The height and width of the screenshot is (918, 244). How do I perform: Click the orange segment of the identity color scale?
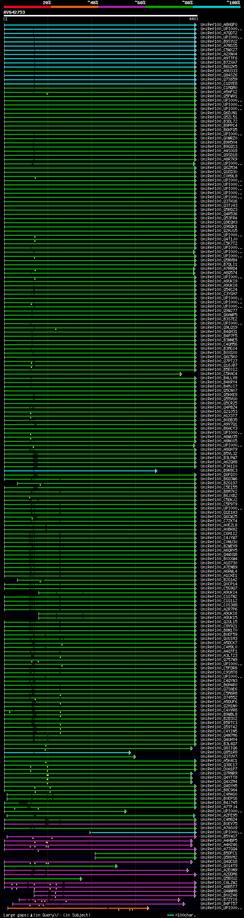point(75,6)
